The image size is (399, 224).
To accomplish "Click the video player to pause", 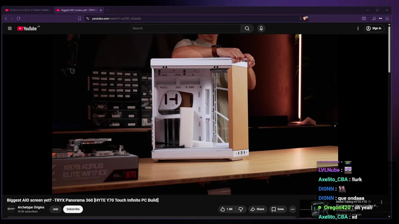I will [195, 114].
